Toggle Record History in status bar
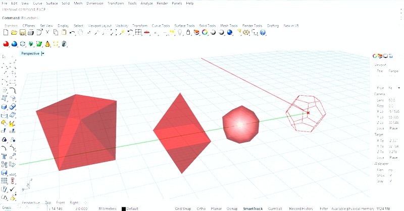The width and height of the screenshot is (404, 211). click(301, 208)
